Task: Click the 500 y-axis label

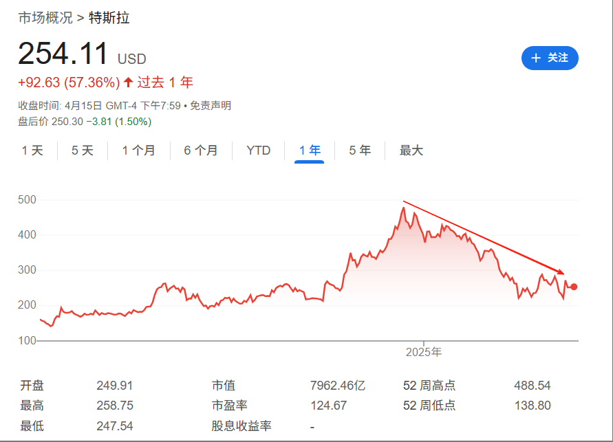Action: (x=27, y=200)
